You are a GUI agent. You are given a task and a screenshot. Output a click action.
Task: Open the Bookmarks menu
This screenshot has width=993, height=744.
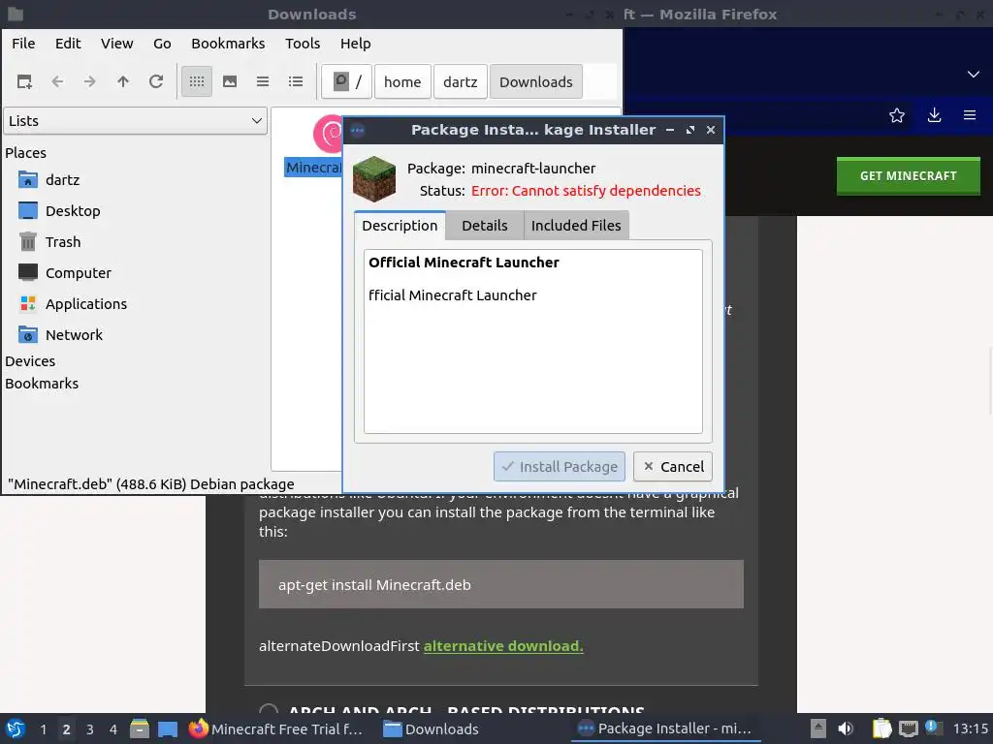coord(228,44)
